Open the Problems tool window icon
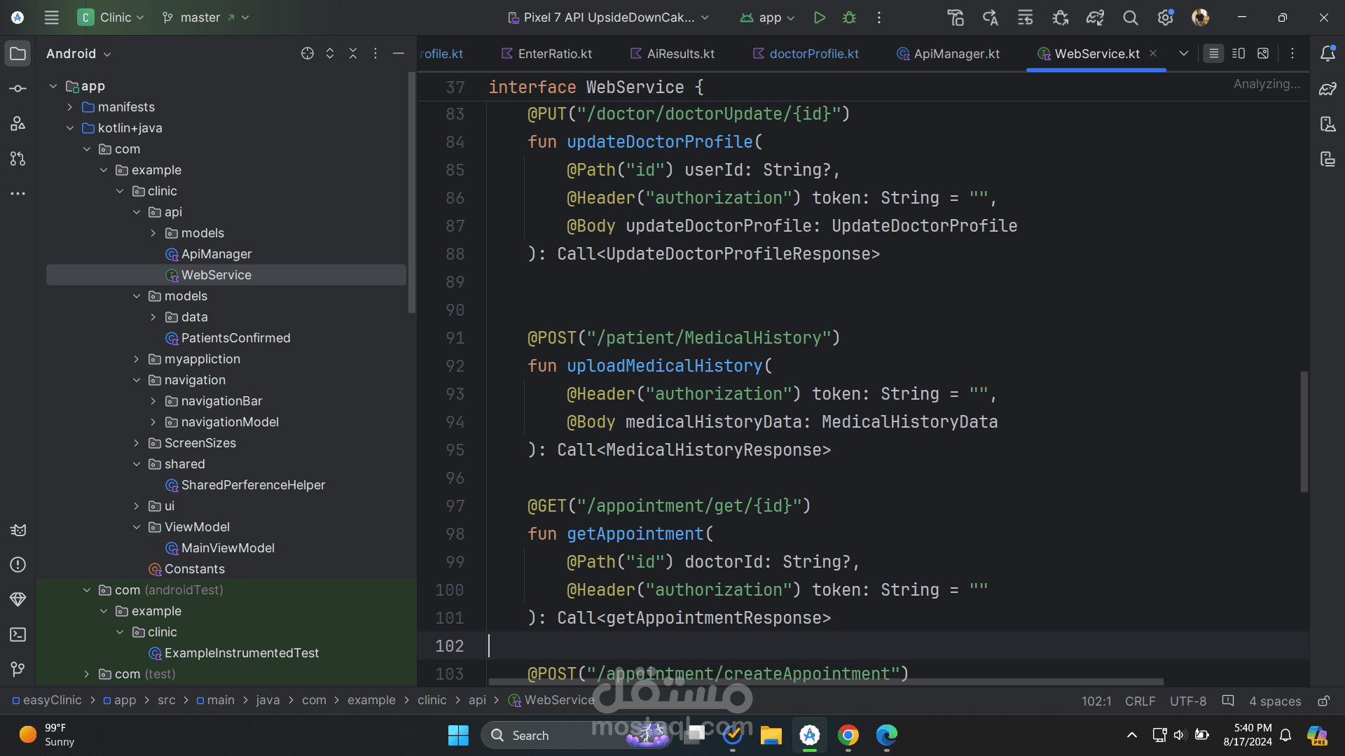1345x756 pixels. click(18, 565)
